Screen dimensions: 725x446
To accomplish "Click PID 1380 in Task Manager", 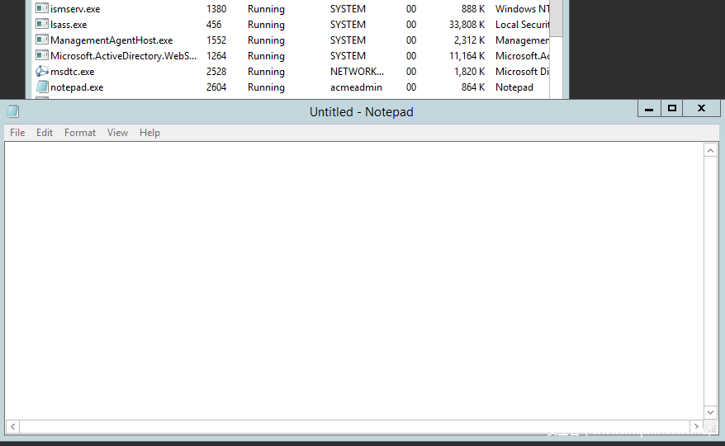I will [216, 9].
